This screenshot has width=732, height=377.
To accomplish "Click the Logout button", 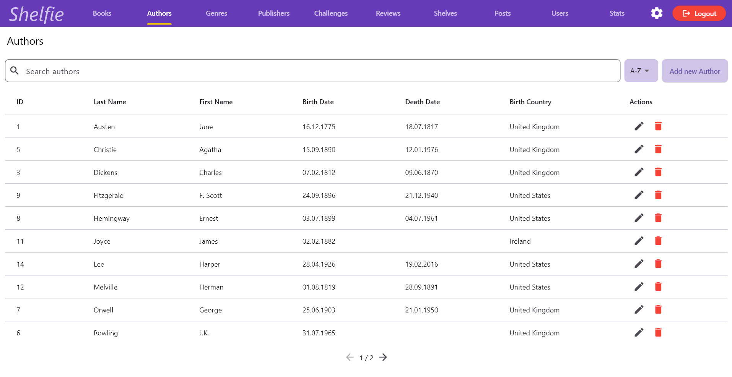I will (699, 13).
